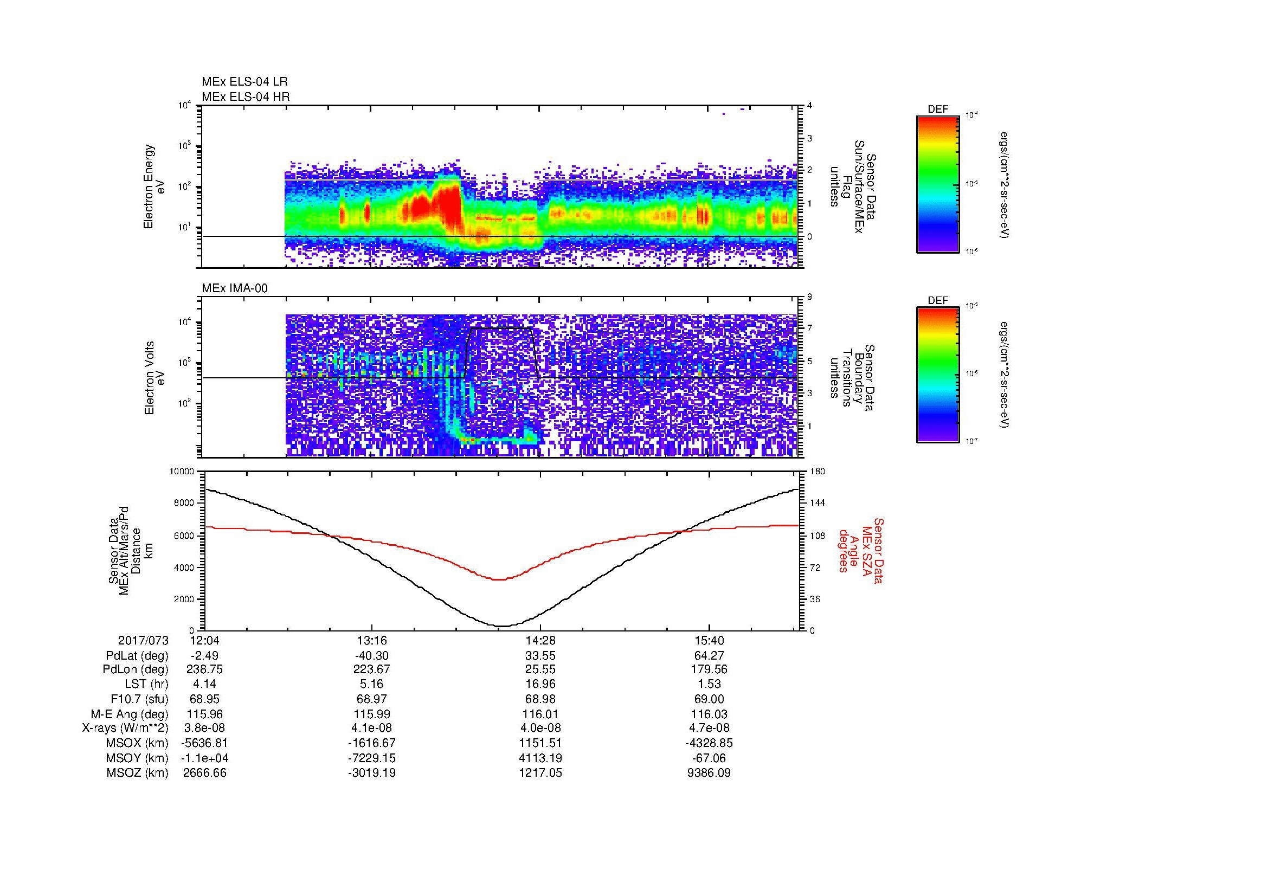Click the red SZA curve minimum
Image resolution: width=1268 pixels, height=896 pixels.
pos(499,579)
